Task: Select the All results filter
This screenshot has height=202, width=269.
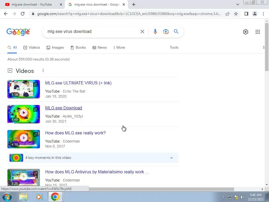Action: [12, 48]
